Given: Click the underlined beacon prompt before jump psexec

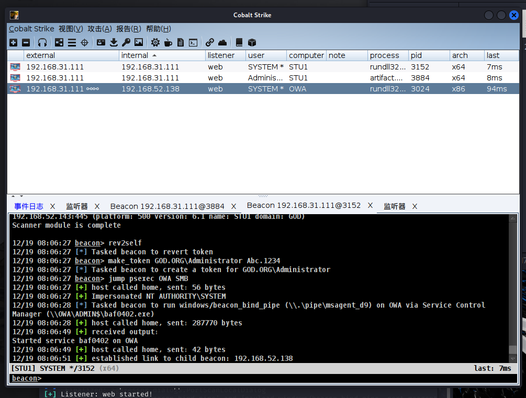Looking at the screenshot, I should [x=87, y=278].
